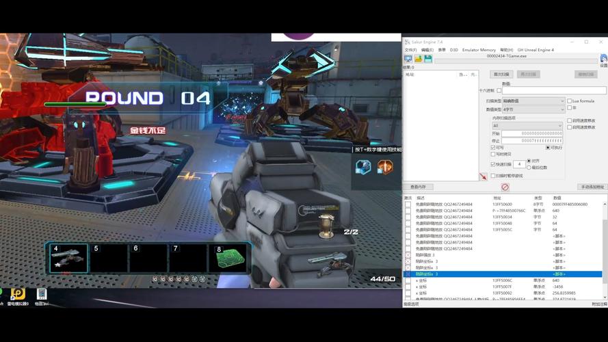Activate the checkbox for row 13FF5006C
Image resolution: width=608 pixels, height=342 pixels.
pyautogui.click(x=408, y=280)
